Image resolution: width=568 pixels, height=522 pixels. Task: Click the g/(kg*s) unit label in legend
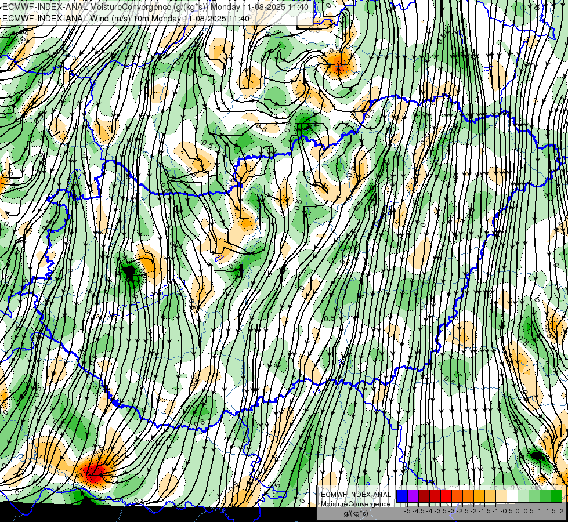[x=356, y=513]
